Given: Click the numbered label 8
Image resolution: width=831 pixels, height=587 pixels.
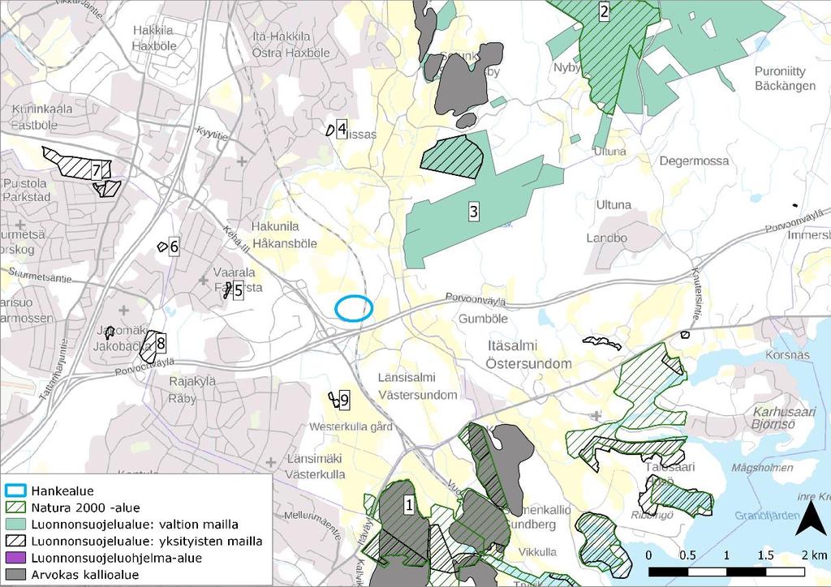Looking at the screenshot, I should pyautogui.click(x=161, y=343).
